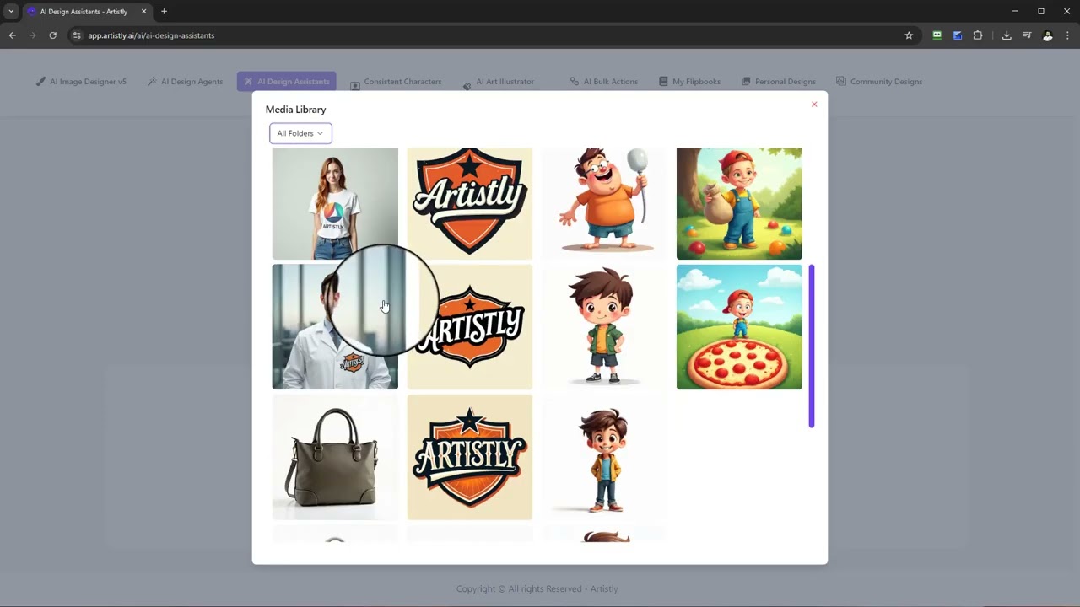Viewport: 1080px width, 607px height.
Task: Open the Community Designs tab
Action: 879,82
